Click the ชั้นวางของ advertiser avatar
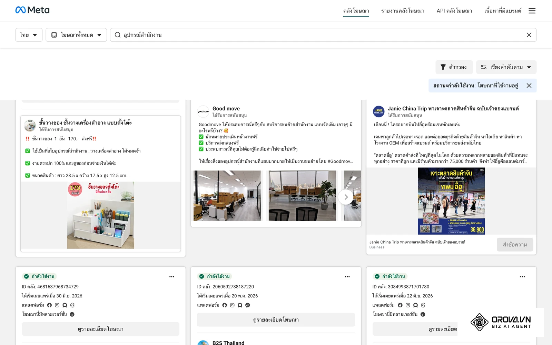 point(30,126)
